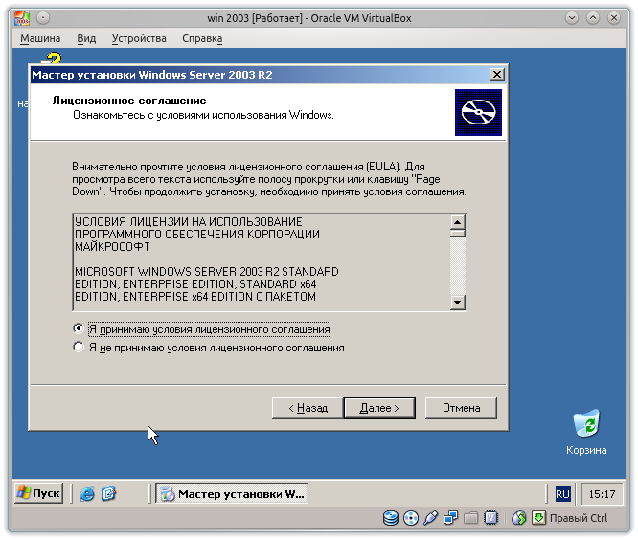Open the Вид menu
638x540 pixels.
click(x=86, y=38)
